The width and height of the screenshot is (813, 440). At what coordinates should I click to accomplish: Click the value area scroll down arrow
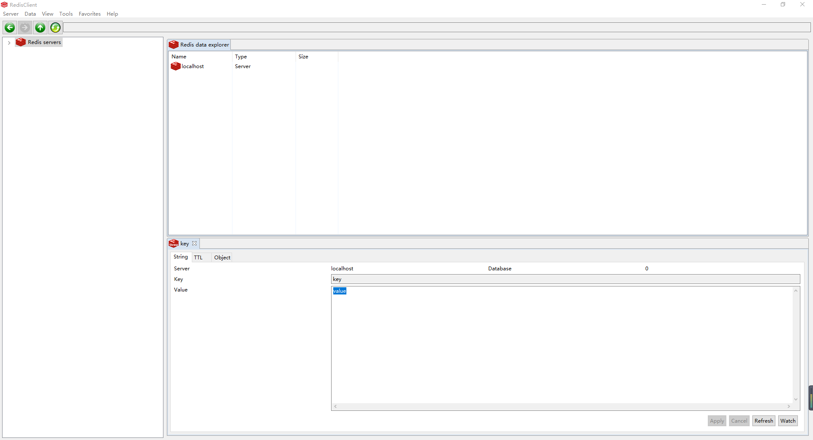pyautogui.click(x=796, y=399)
